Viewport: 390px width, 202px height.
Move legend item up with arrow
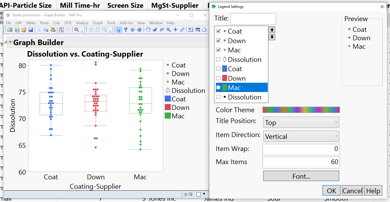click(272, 30)
